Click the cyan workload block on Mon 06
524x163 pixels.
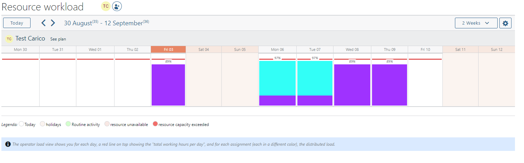pos(277,78)
